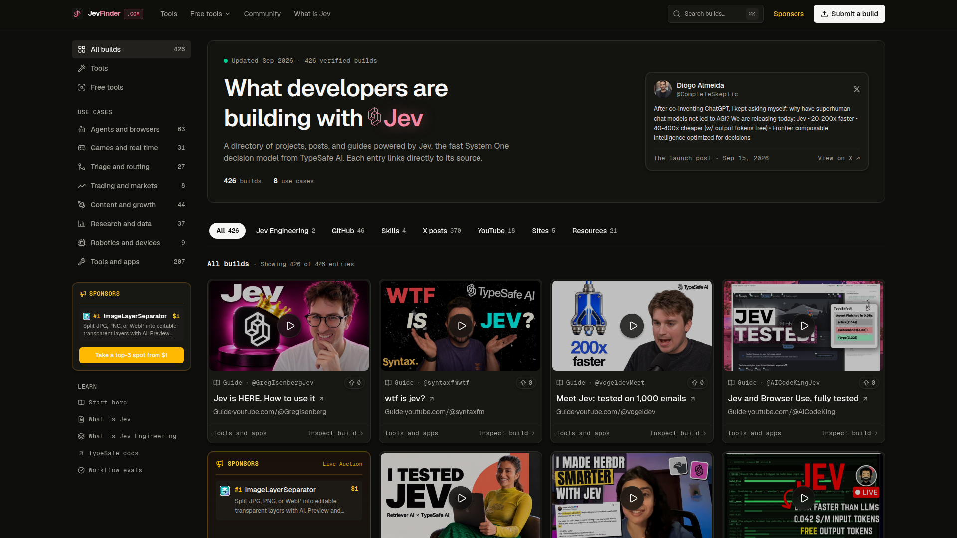The height and width of the screenshot is (538, 957).
Task: Upvote Jev and Browser Use build
Action: pos(869,383)
